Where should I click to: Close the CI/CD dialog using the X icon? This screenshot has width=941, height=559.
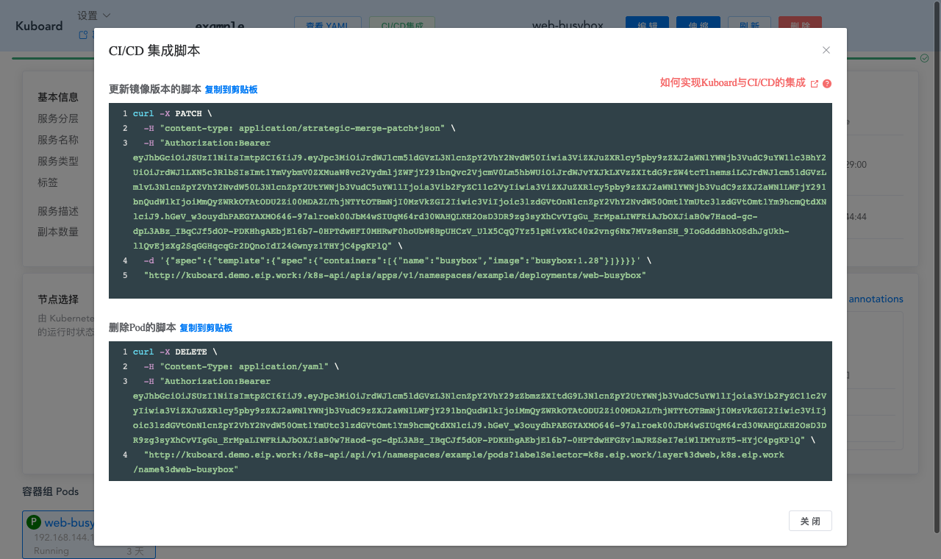point(826,50)
